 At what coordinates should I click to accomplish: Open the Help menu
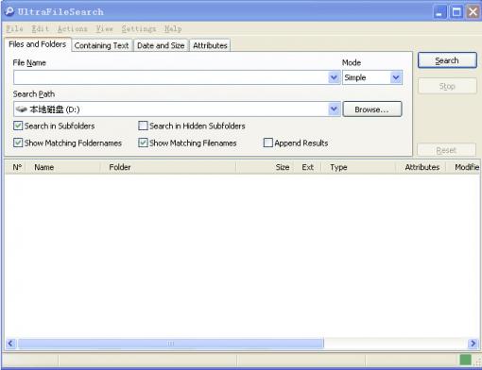tap(173, 29)
